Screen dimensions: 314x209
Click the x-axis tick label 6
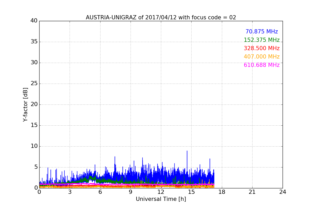tap(100, 192)
